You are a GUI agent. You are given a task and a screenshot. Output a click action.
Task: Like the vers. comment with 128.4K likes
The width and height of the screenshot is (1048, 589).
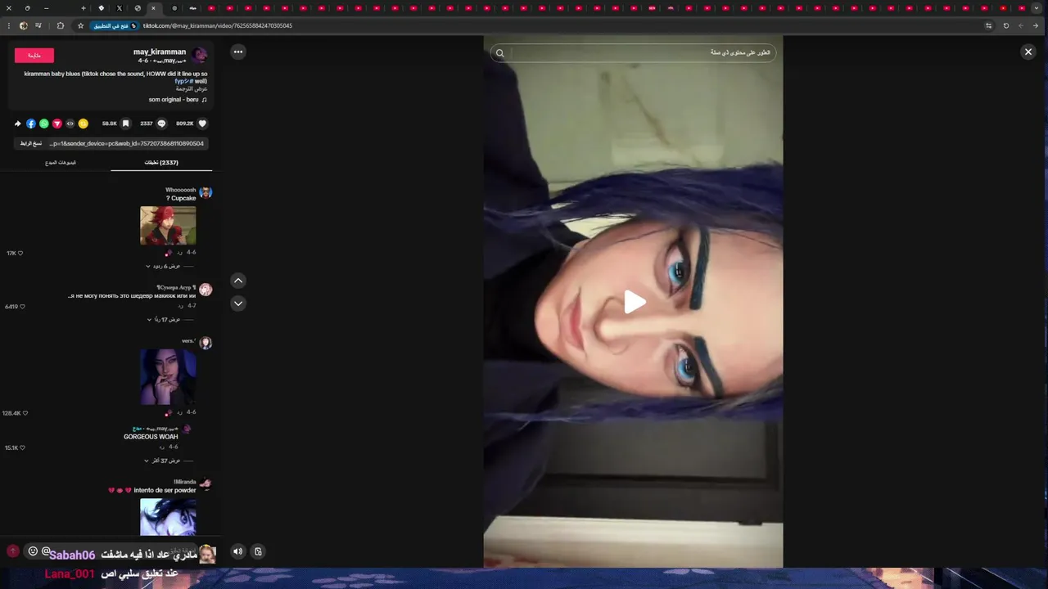[25, 413]
